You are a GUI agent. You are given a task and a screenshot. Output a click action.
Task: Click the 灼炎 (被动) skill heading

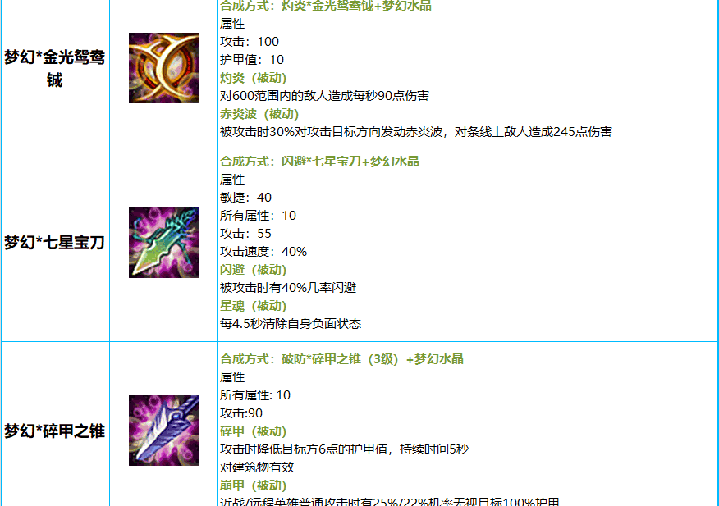[x=253, y=78]
